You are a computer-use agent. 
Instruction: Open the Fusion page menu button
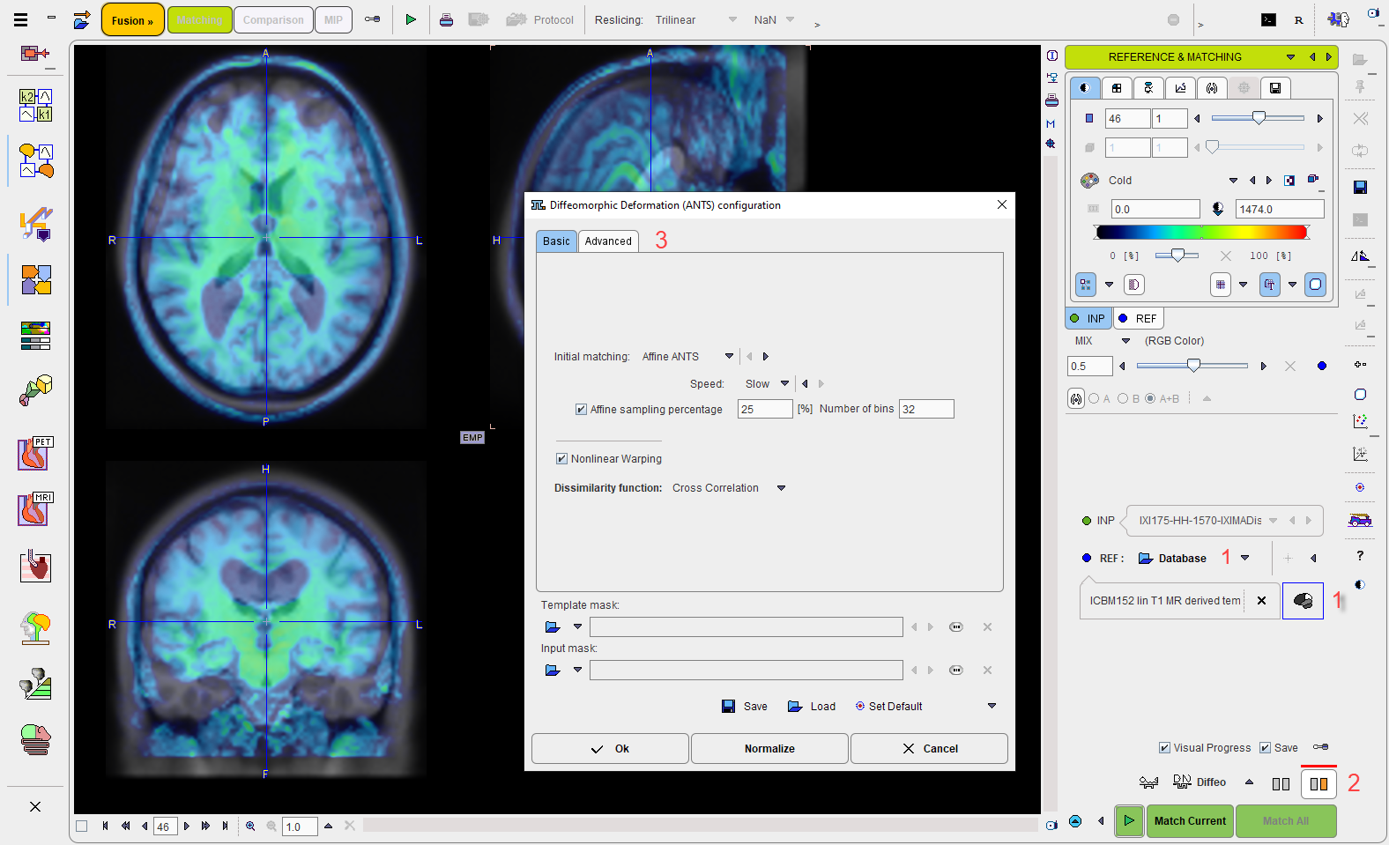tap(133, 20)
